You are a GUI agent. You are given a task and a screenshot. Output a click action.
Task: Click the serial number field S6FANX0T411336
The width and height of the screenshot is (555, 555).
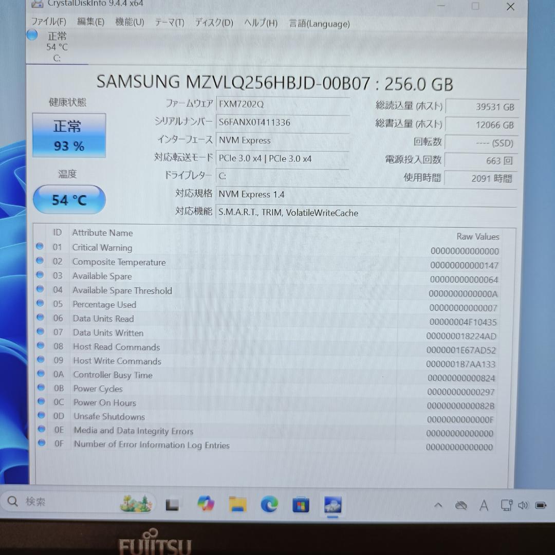(283, 122)
